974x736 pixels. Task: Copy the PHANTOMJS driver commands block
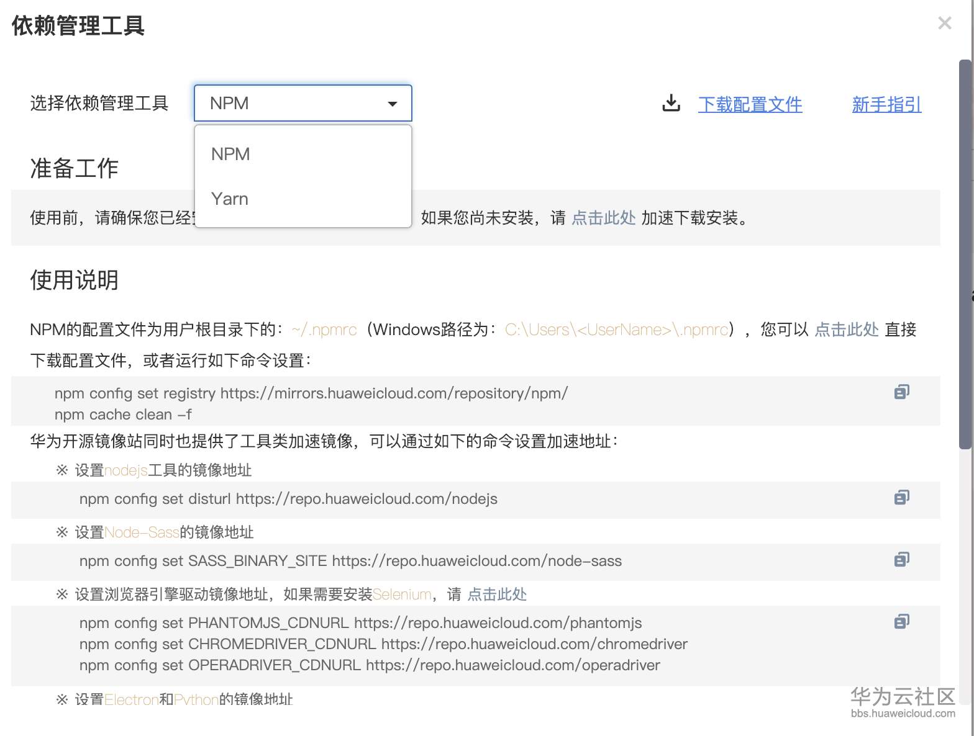(x=902, y=621)
